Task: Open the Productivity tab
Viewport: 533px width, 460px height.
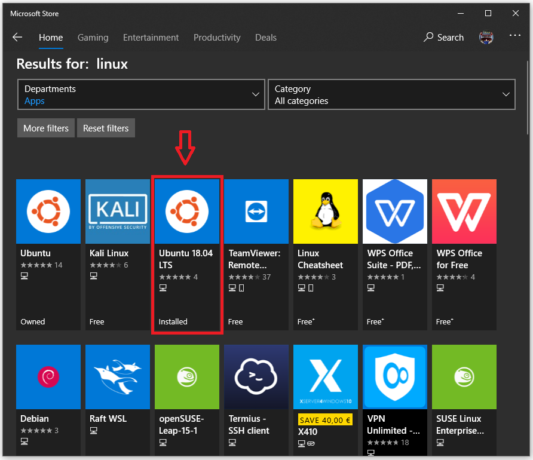Action: (x=217, y=38)
